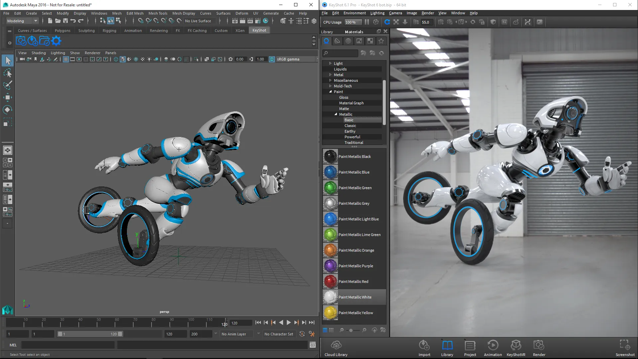Click the Sculpting tab in Maya toolbar
Screen dimensions: 638x359
coord(86,30)
